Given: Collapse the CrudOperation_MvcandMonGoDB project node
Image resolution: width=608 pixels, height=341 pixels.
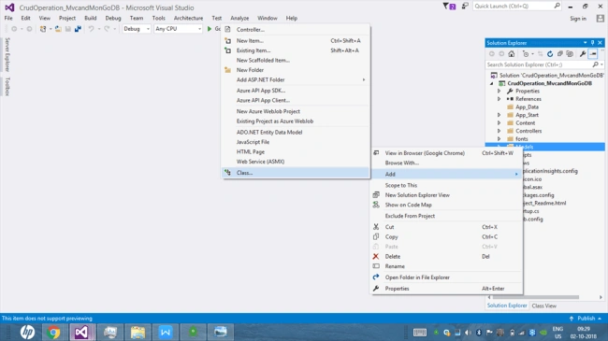Looking at the screenshot, I should 492,83.
